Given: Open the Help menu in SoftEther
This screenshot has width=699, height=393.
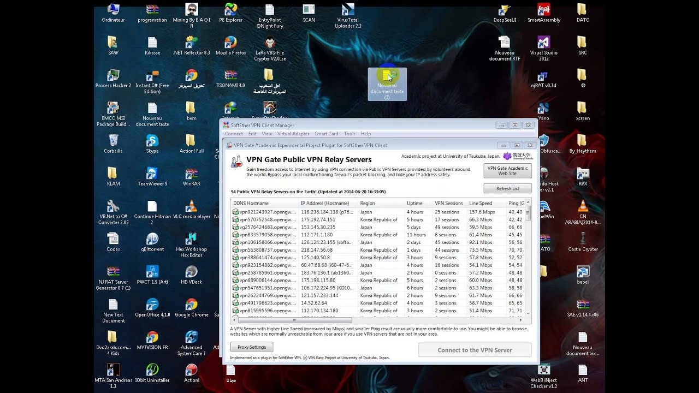Looking at the screenshot, I should point(366,134).
